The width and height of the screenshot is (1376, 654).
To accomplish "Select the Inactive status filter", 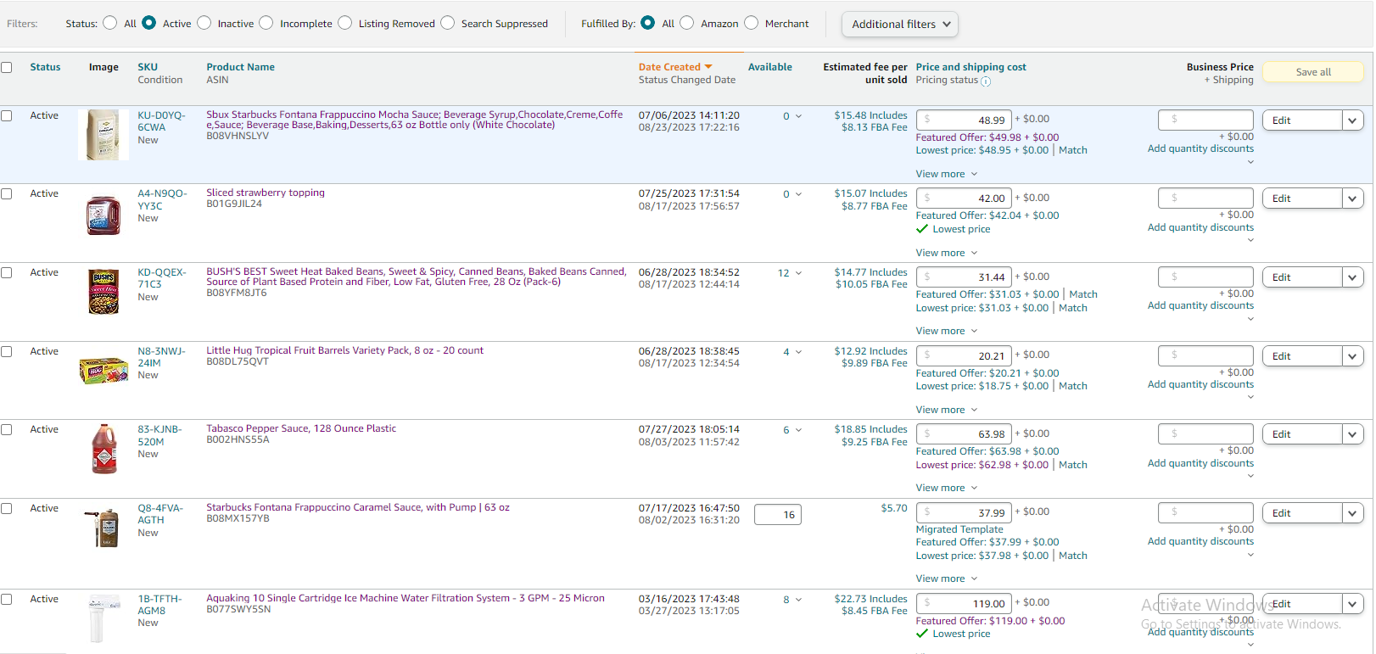I will [x=204, y=23].
